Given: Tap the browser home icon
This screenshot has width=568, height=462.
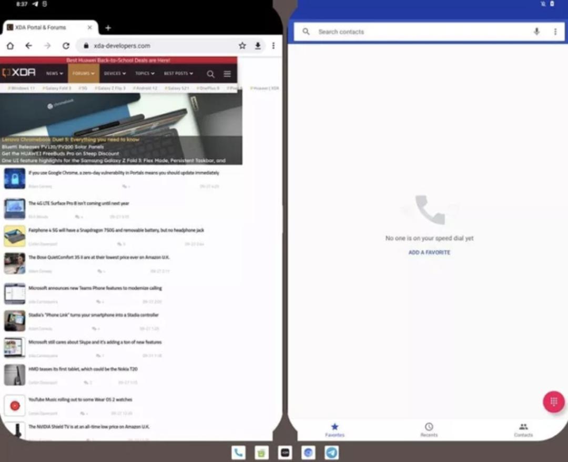Looking at the screenshot, I should 10,46.
